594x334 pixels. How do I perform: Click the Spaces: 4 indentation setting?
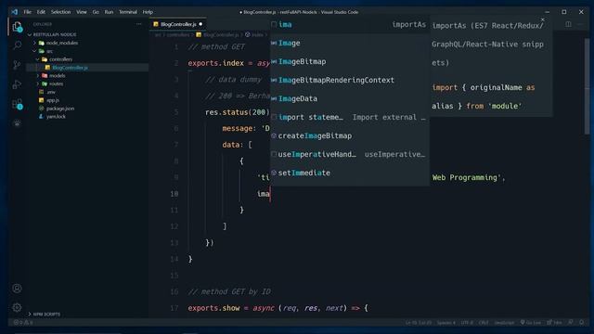point(445,323)
